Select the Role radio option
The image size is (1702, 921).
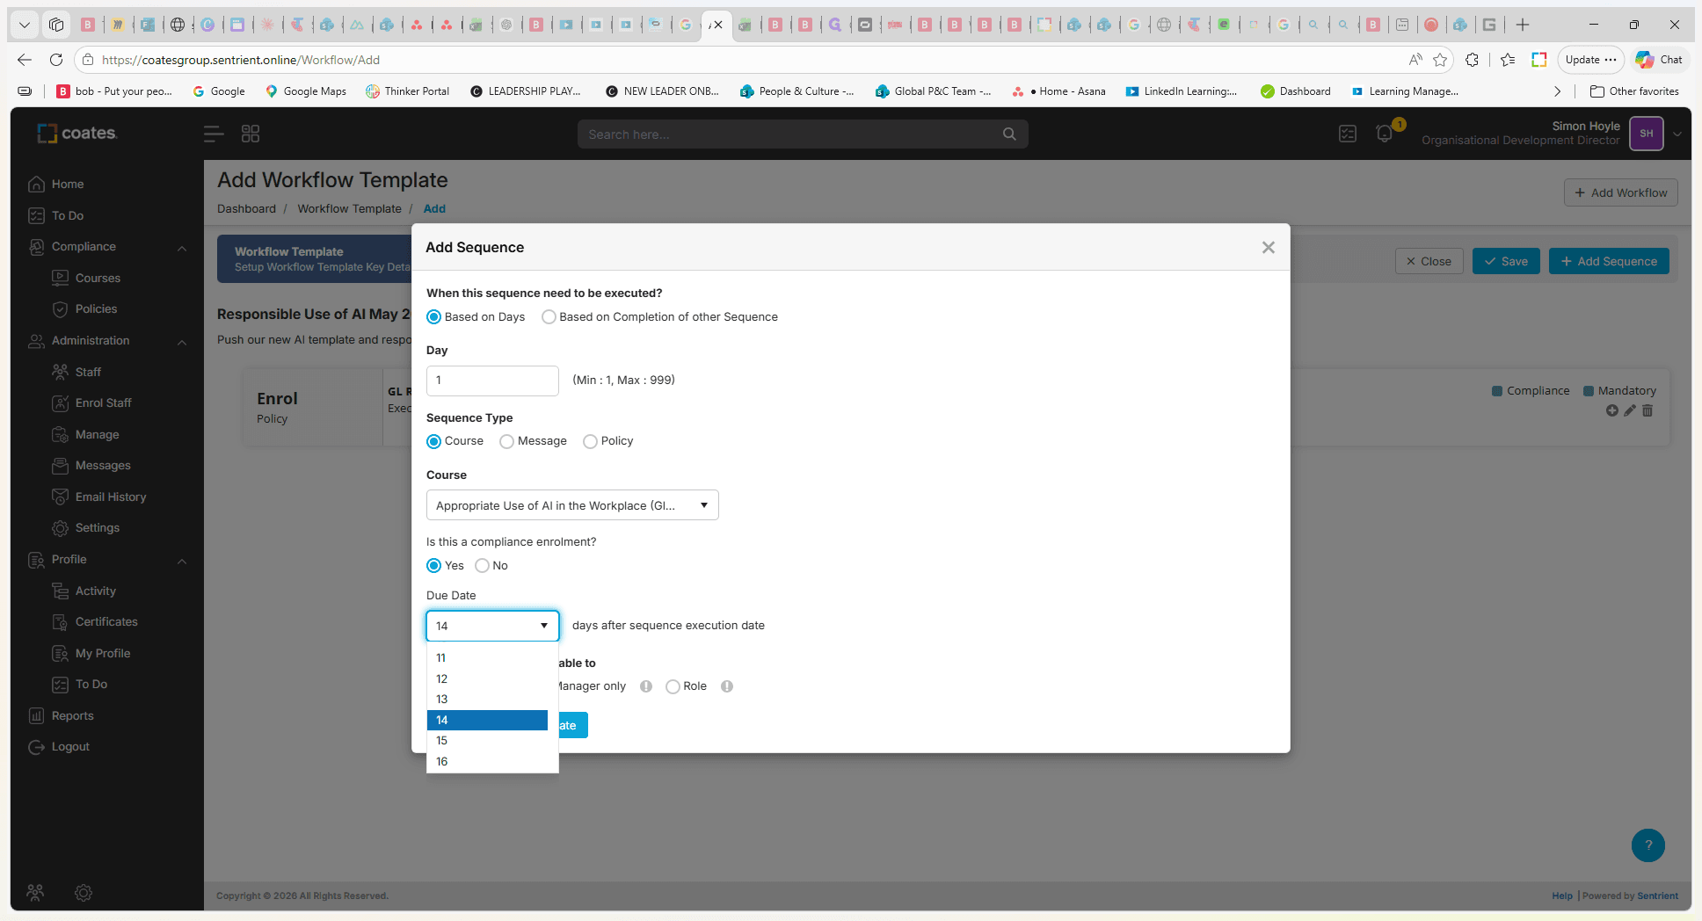tap(673, 686)
